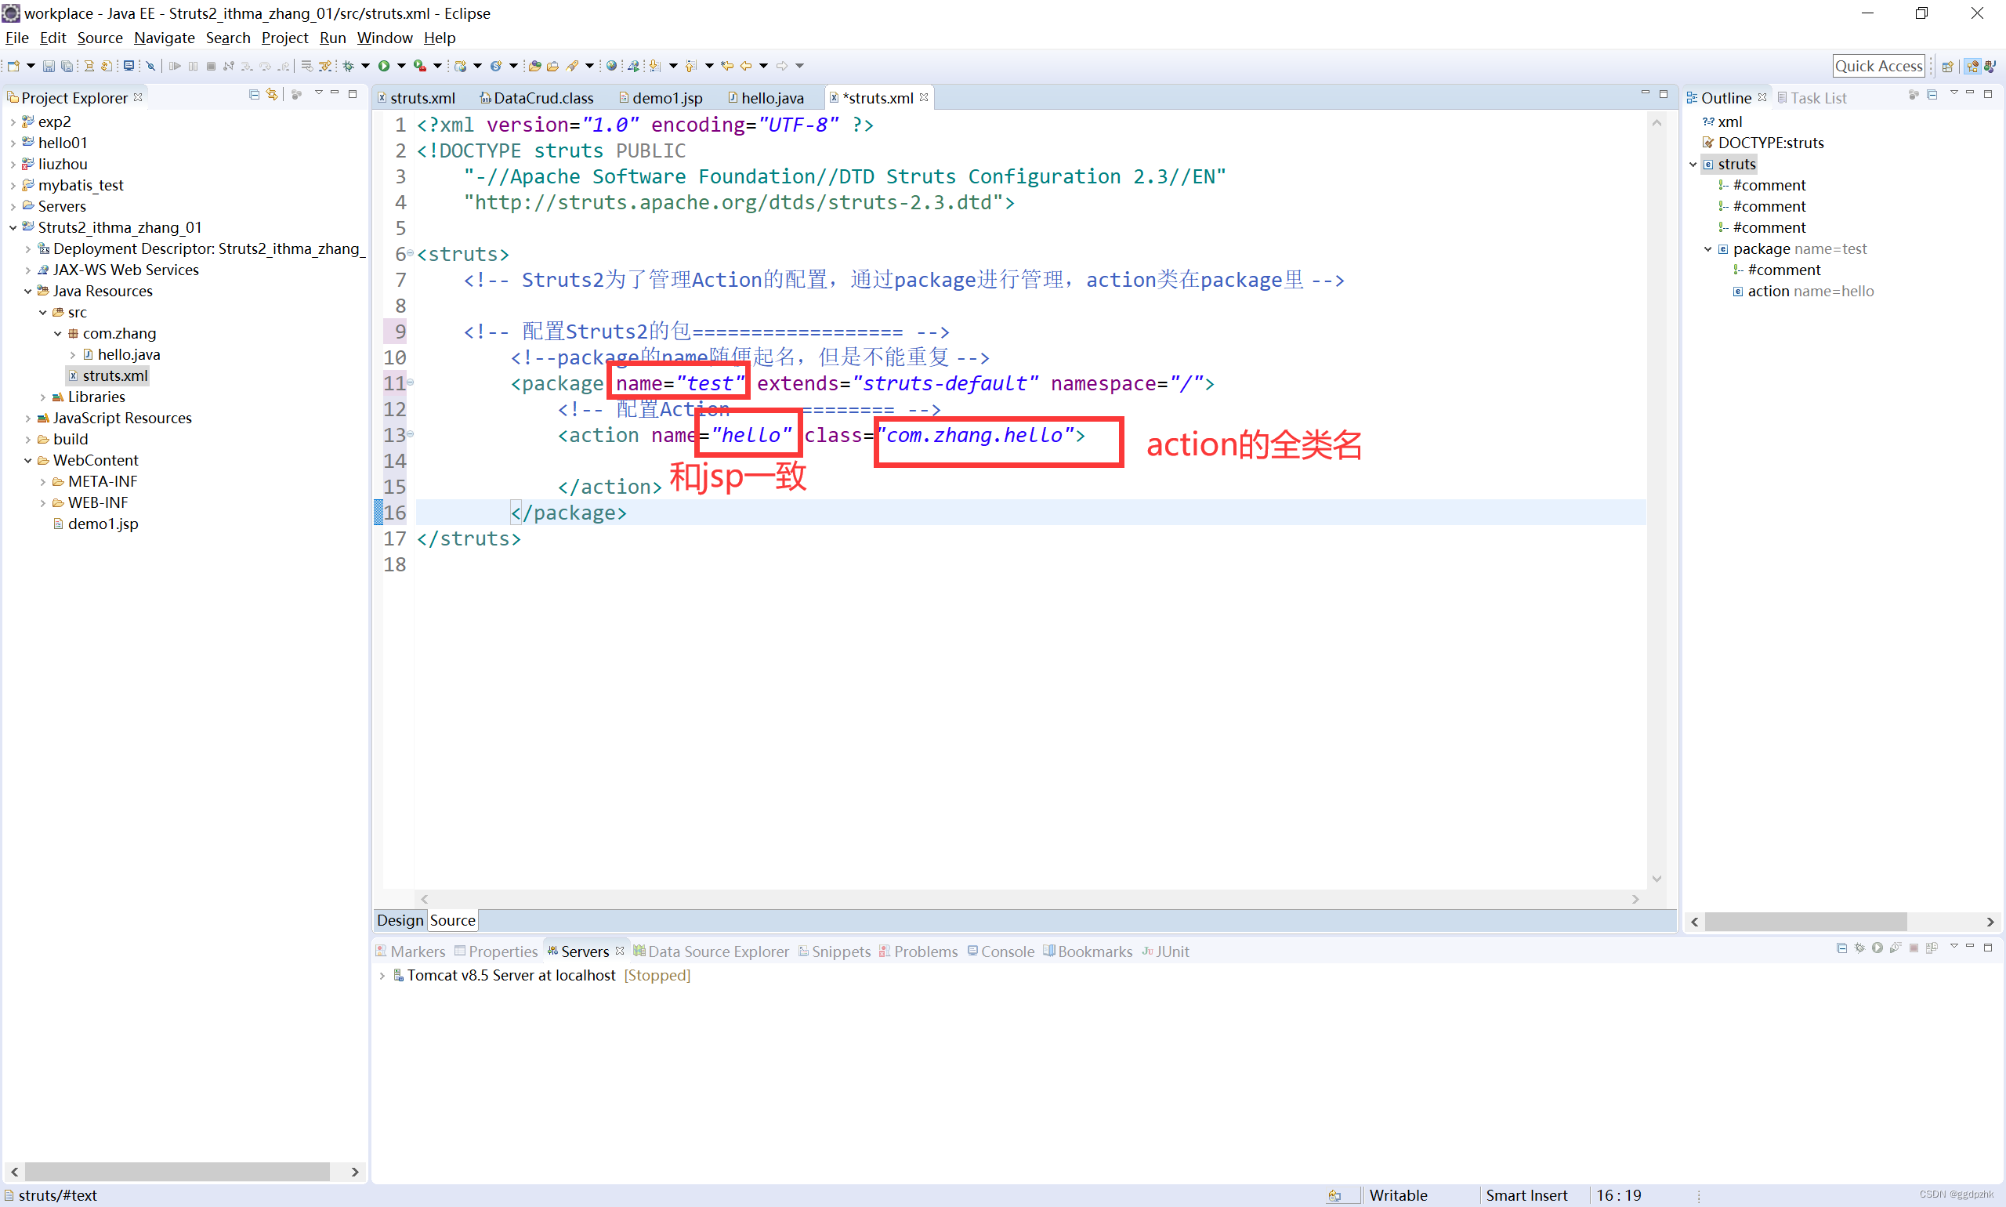2006x1207 pixels.
Task: Click the Search flashlight icon
Action: [573, 66]
